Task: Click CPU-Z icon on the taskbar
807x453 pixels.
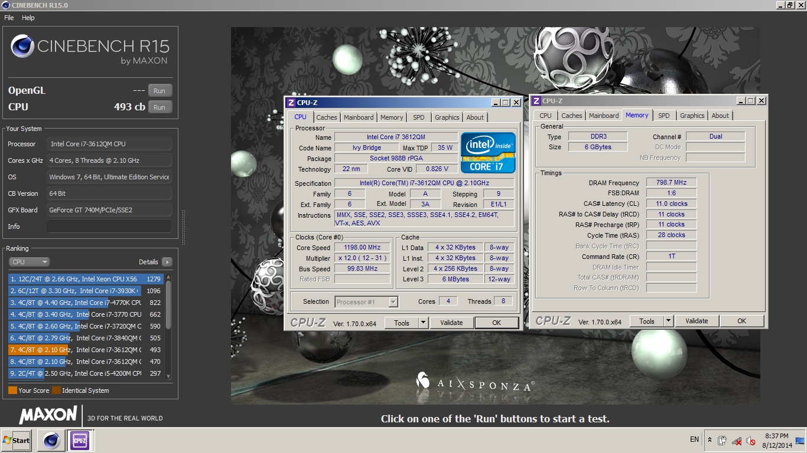Action: (79, 440)
